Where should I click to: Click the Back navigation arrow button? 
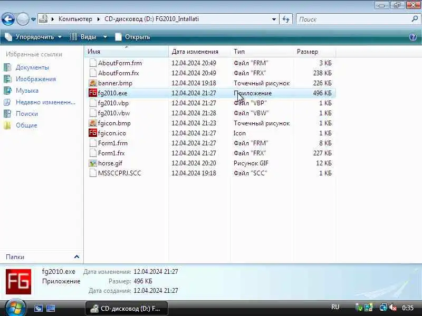point(8,19)
